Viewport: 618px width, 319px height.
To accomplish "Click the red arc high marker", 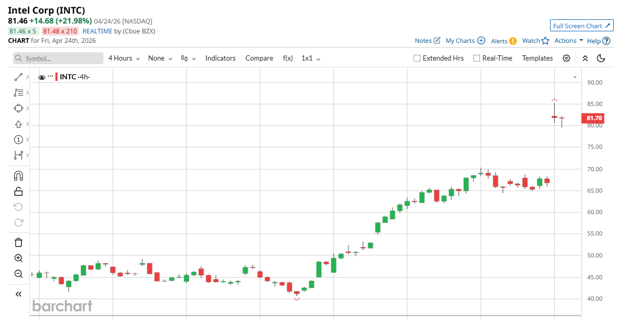I will (x=554, y=100).
